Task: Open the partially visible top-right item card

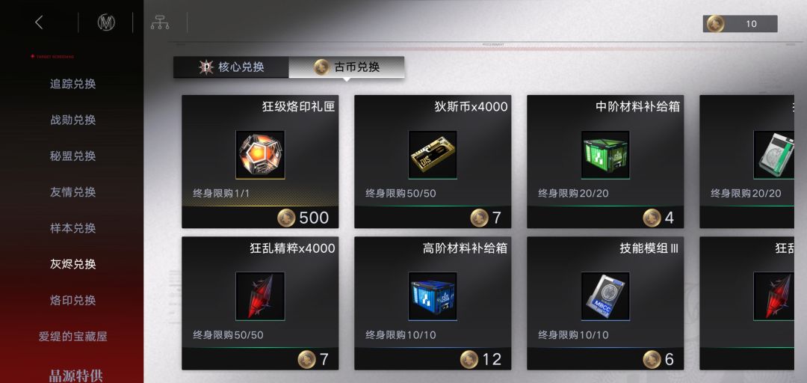Action: click(746, 162)
